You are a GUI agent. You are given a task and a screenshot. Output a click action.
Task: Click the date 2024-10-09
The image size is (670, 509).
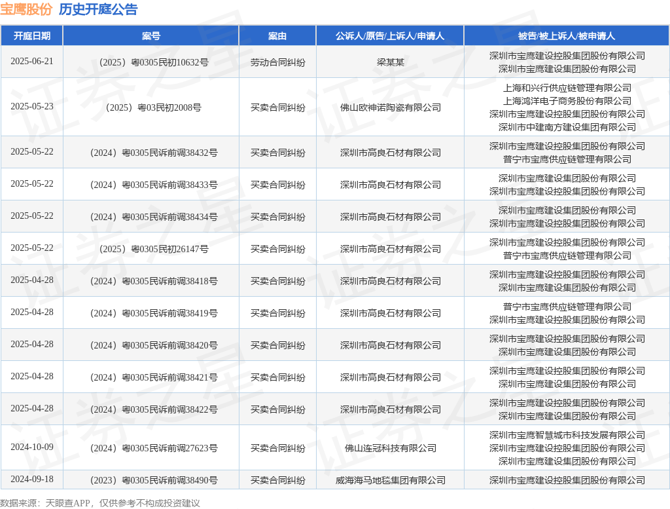click(32, 447)
